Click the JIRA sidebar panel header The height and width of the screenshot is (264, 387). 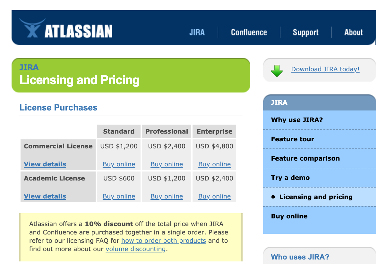click(x=320, y=102)
